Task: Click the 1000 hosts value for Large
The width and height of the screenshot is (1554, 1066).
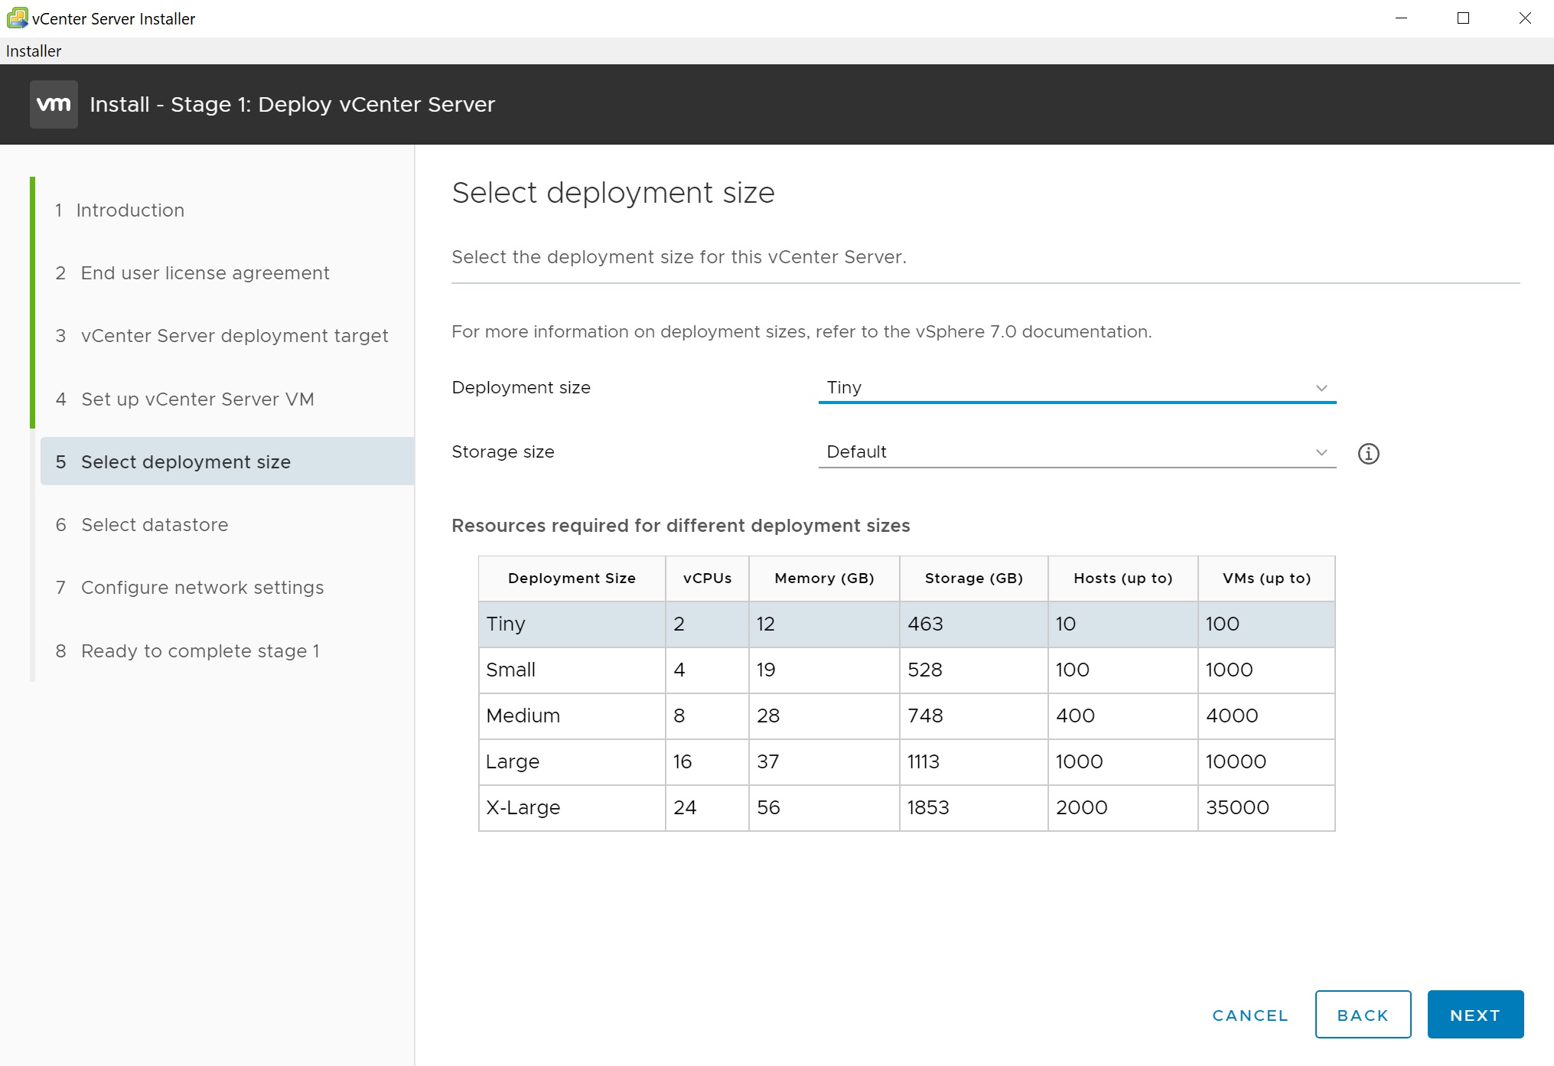Action: click(x=1079, y=762)
